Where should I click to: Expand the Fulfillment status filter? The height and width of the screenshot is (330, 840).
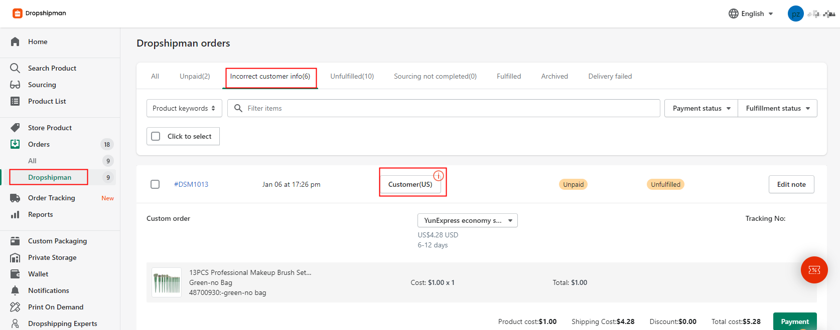click(777, 108)
